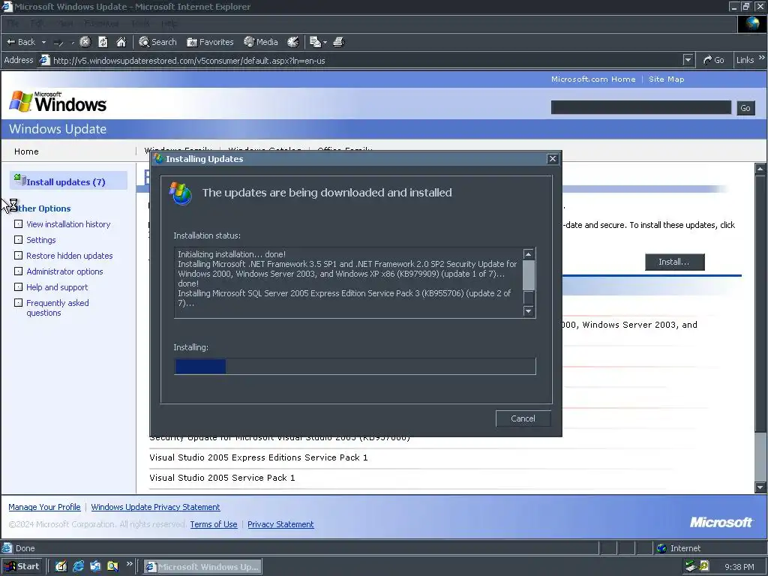This screenshot has width=768, height=576.
Task: Select the Home navigation tab
Action: tap(26, 151)
